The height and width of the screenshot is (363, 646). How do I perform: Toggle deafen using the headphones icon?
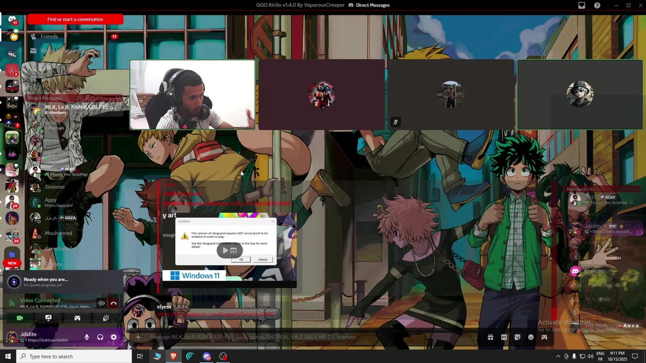click(x=100, y=337)
